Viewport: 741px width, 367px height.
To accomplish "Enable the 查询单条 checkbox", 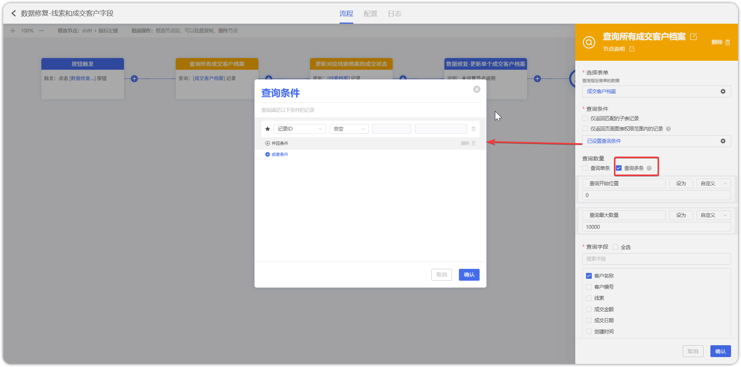I will tap(585, 168).
